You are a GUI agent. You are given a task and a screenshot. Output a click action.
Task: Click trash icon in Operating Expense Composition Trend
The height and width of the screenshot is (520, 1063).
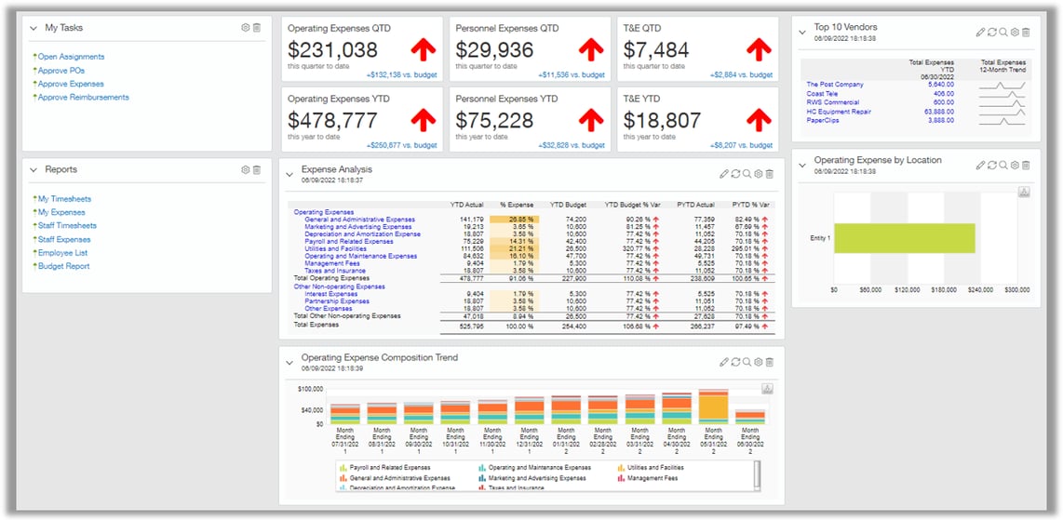pos(770,362)
